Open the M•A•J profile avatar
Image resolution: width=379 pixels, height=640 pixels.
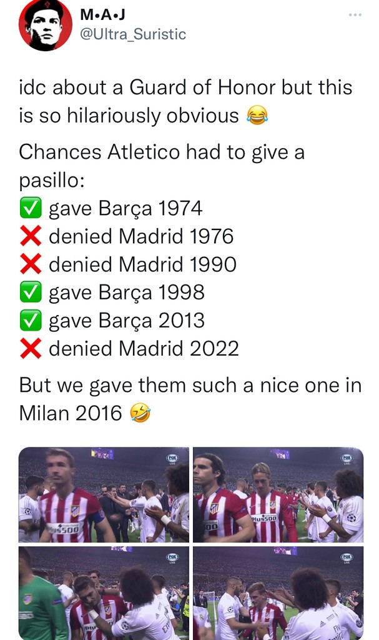tap(45, 25)
